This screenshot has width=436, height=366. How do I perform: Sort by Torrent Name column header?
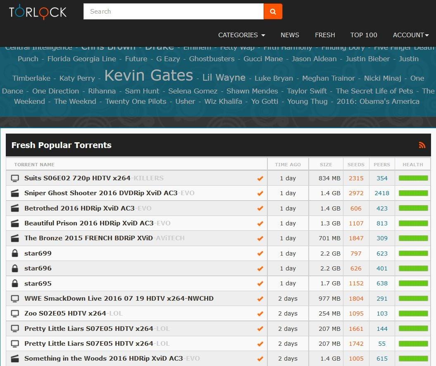pos(34,165)
